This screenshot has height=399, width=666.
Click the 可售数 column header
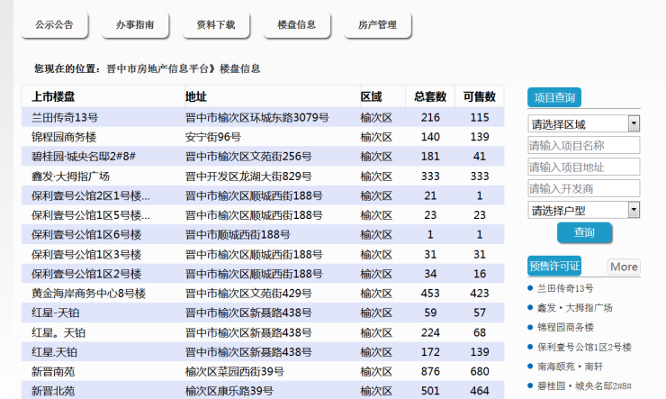[480, 97]
